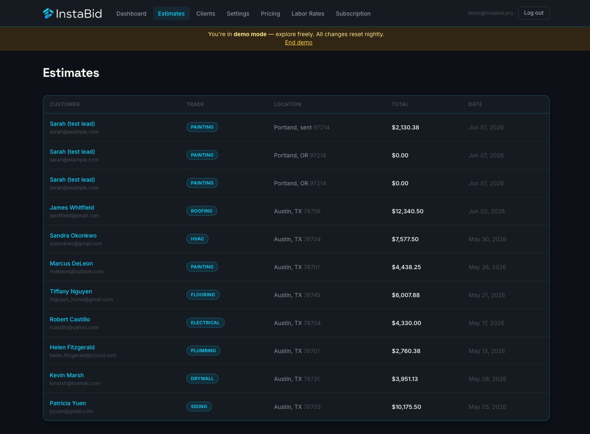Image resolution: width=590 pixels, height=434 pixels.
Task: Click the ROOFING trade badge
Action: (x=201, y=211)
